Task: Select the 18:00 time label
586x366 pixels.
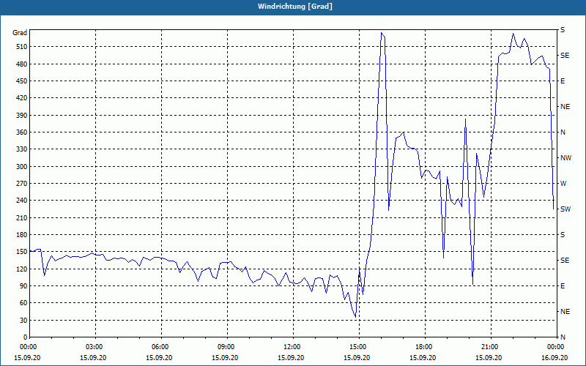Action: pyautogui.click(x=425, y=347)
